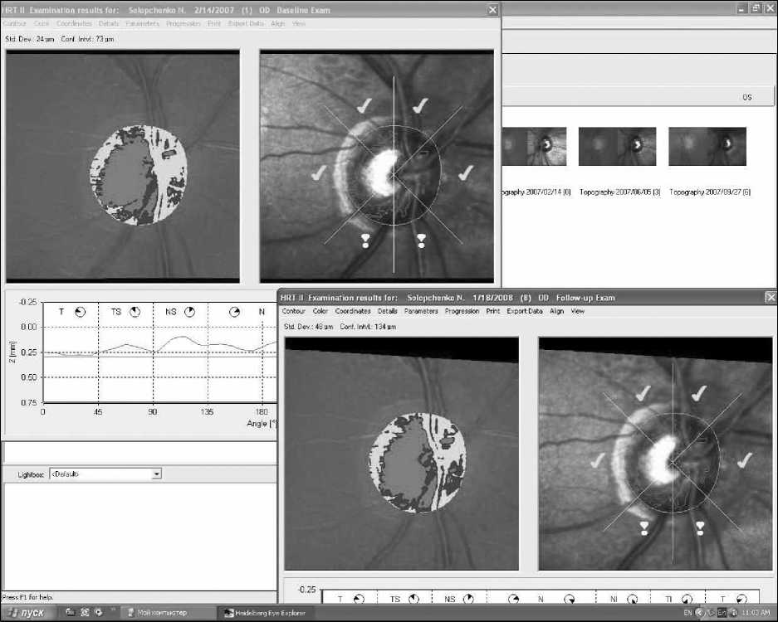Viewport: 778px width, 622px height.
Task: Click the NS sector icon in baseline graph
Action: 189,312
